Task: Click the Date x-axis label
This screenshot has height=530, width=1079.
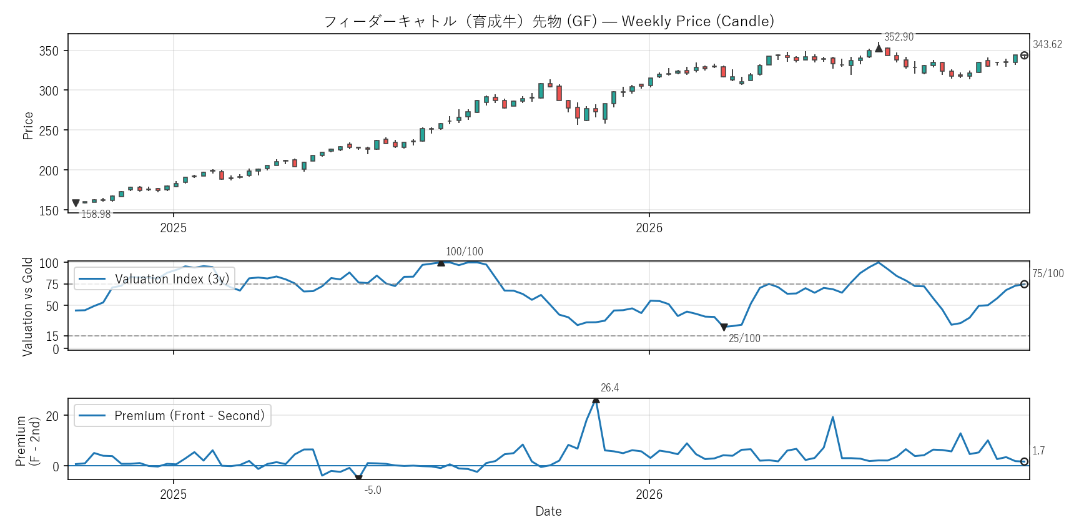Action: coord(549,511)
